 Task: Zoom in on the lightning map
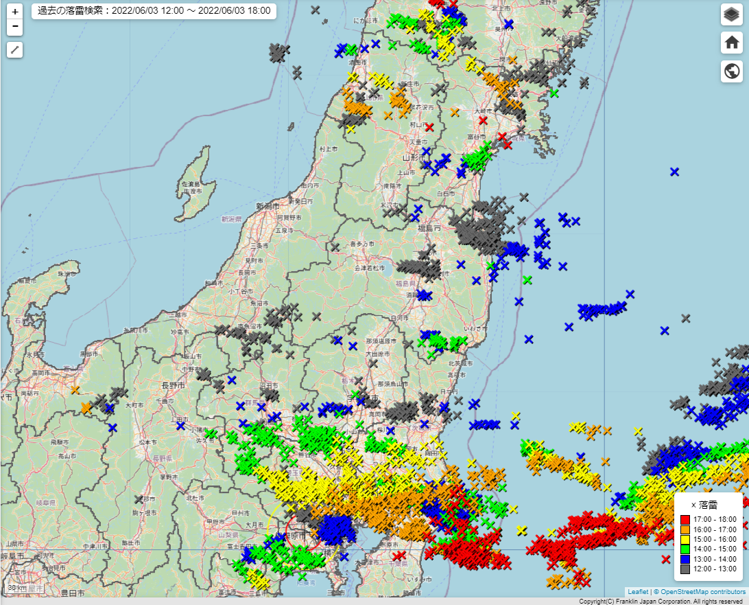(x=15, y=12)
